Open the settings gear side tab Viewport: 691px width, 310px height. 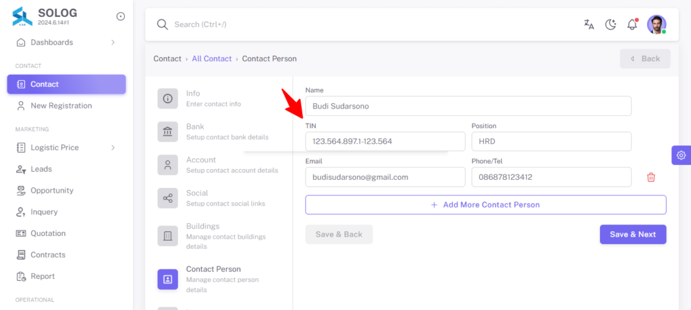pos(682,155)
